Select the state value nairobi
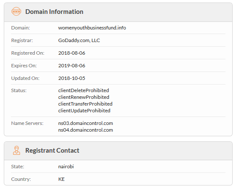 point(66,167)
